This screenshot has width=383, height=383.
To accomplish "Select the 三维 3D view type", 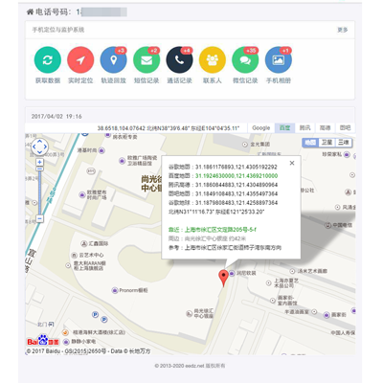I will (344, 143).
